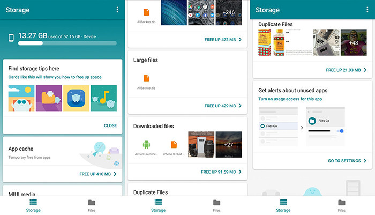Image resolution: width=375 pixels, height=215 pixels.
Task: Tap the iPhone X Fluid orange file icon
Action: 174,145
